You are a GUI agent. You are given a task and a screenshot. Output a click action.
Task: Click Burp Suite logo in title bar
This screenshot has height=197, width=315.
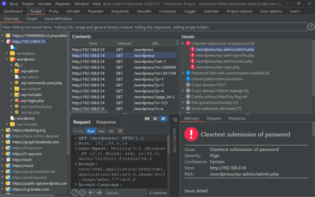coord(4,4)
